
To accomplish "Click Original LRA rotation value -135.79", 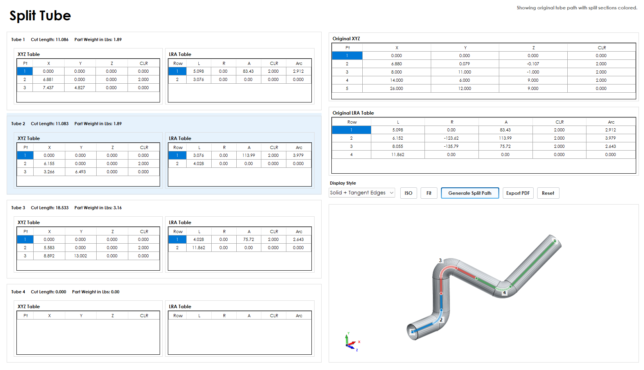I will pyautogui.click(x=452, y=146).
